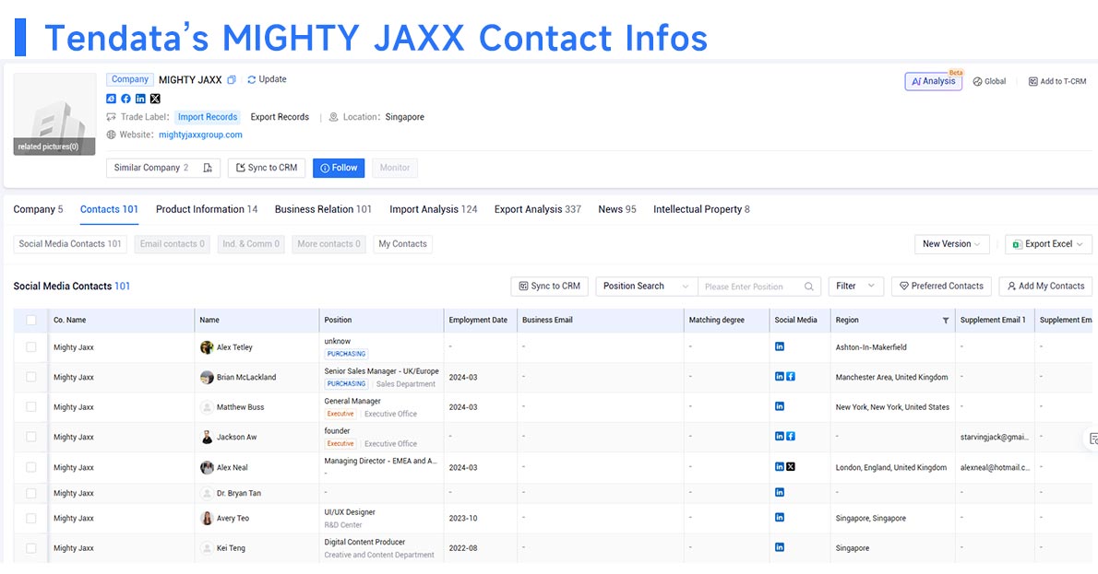
Task: Click the Add to T-CRM icon
Action: point(1032,82)
